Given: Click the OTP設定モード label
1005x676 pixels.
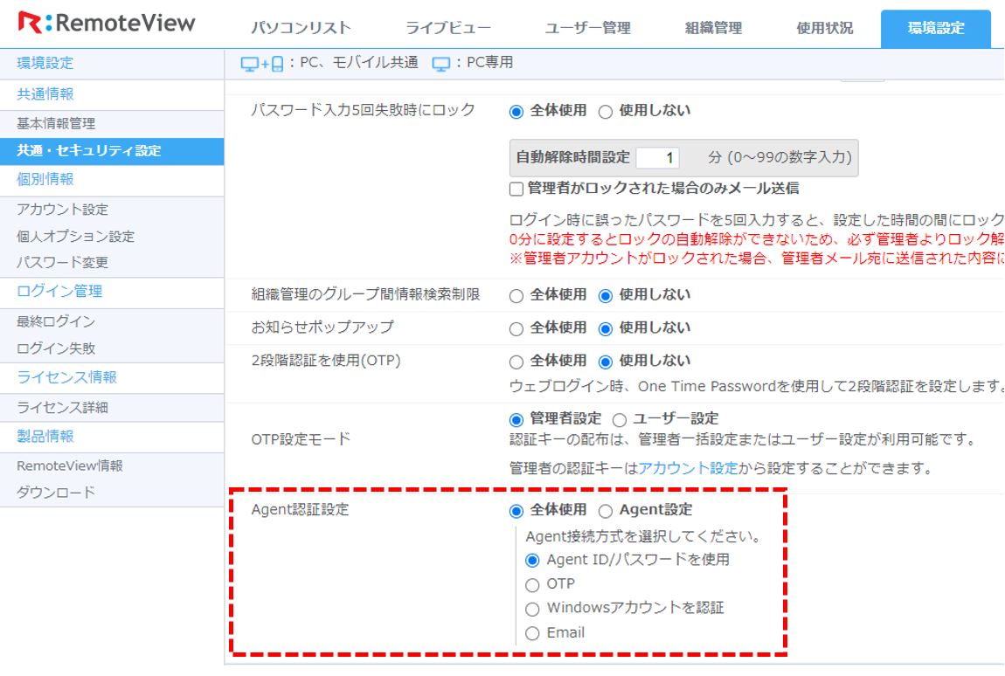Looking at the screenshot, I should coord(301,439).
